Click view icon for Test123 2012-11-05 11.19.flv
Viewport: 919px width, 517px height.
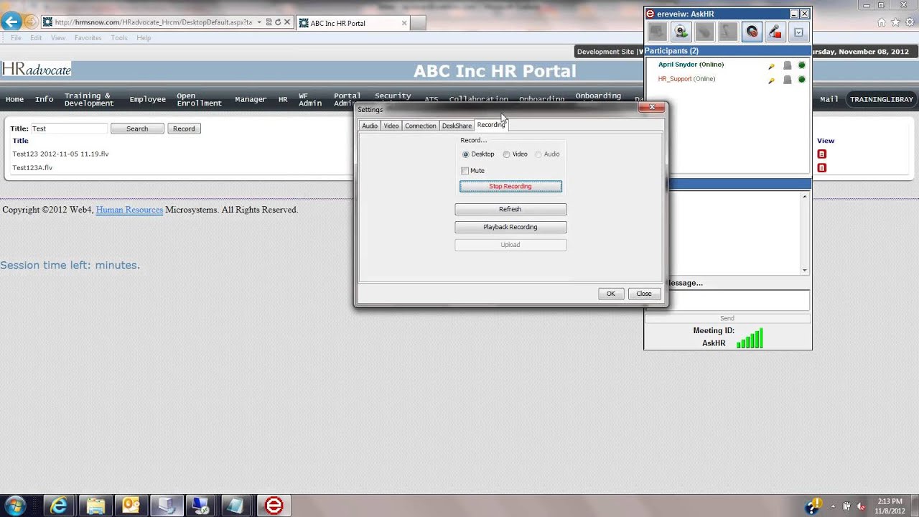click(822, 154)
